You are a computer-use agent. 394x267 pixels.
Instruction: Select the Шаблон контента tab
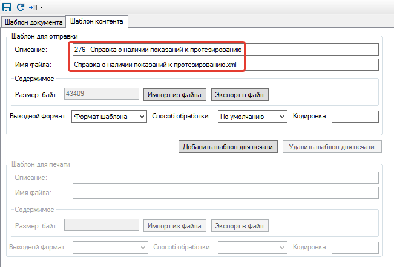tap(97, 22)
